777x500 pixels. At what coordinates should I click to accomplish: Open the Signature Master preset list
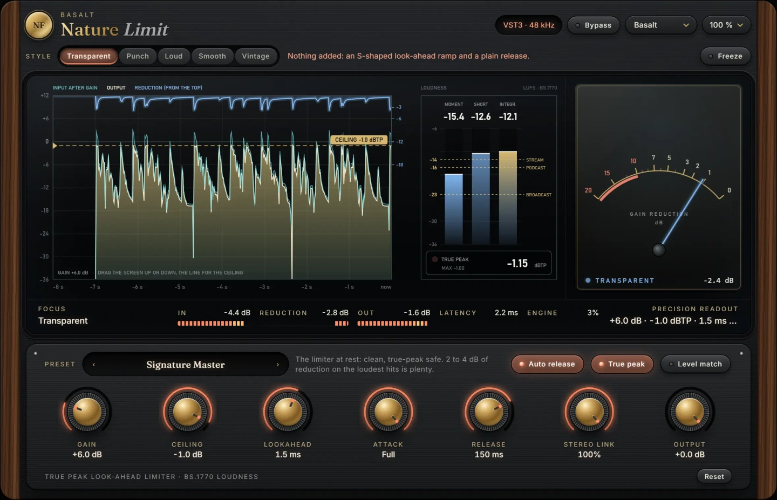tap(186, 365)
